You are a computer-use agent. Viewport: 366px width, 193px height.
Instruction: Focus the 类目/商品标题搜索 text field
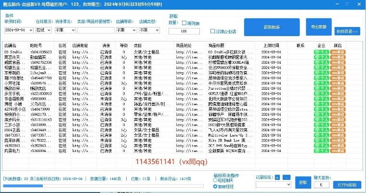pos(96,30)
